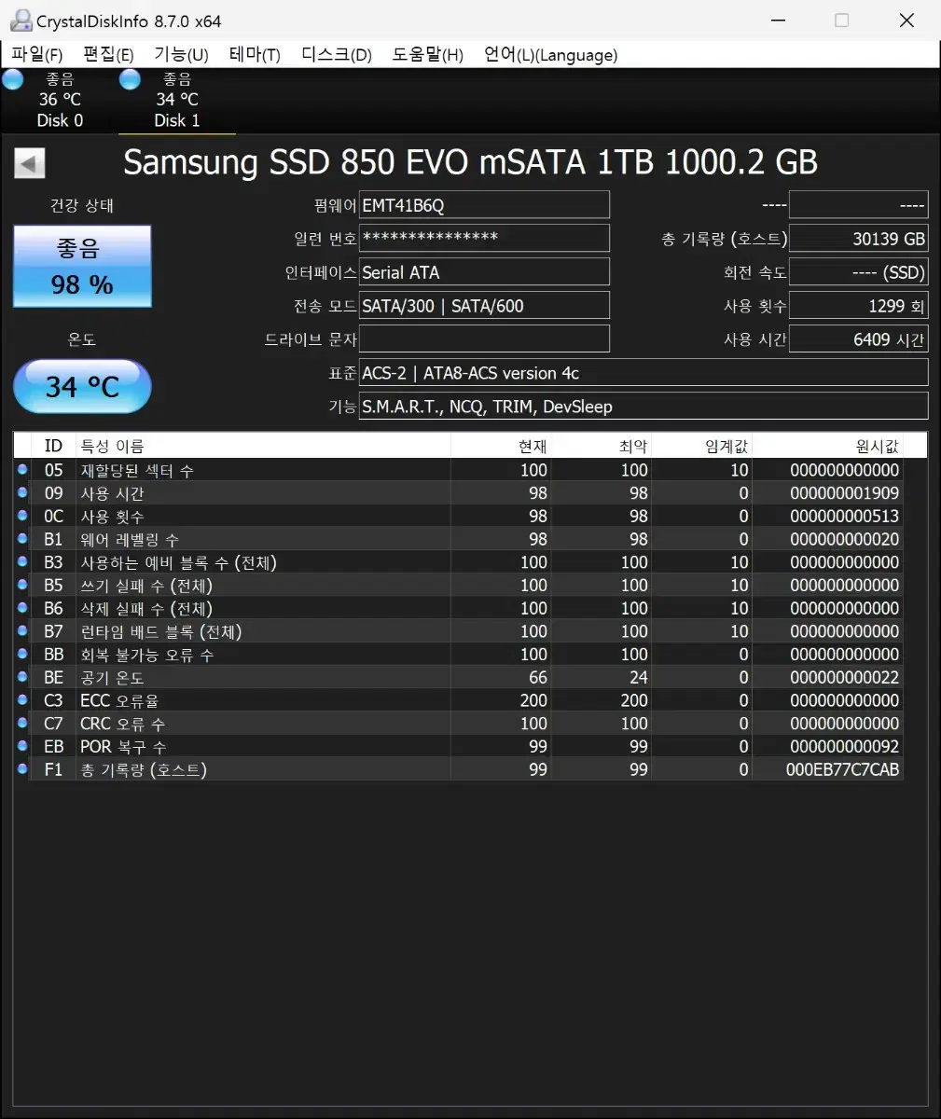Click the firmware field EMT41B6Q
Image resolution: width=941 pixels, height=1119 pixels.
(x=484, y=205)
